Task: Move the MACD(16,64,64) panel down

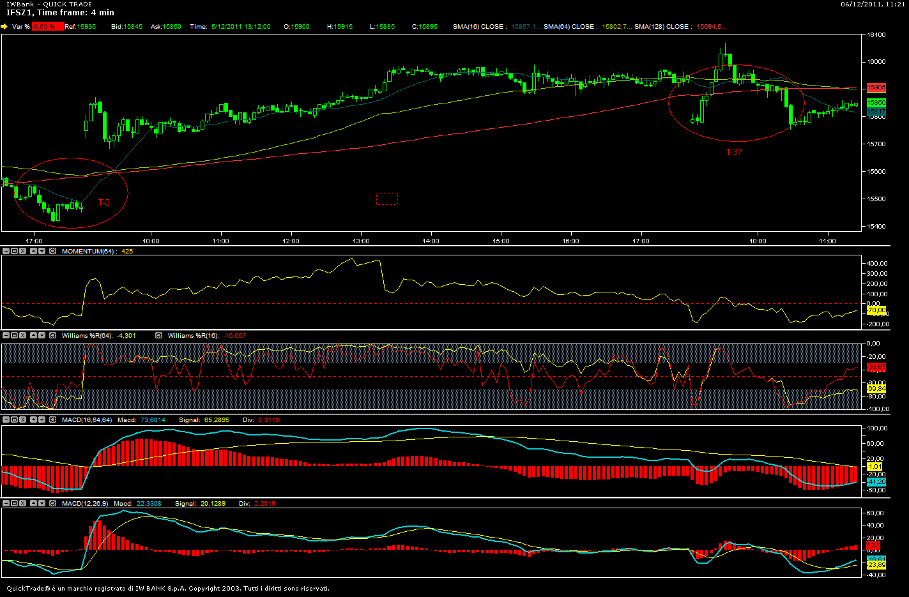Action: coord(42,419)
